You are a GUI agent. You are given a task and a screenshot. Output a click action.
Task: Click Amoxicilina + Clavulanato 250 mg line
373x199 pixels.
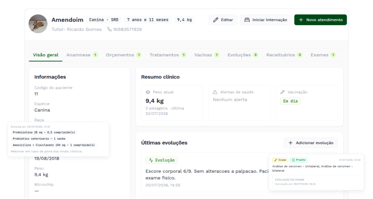[x=54, y=145]
